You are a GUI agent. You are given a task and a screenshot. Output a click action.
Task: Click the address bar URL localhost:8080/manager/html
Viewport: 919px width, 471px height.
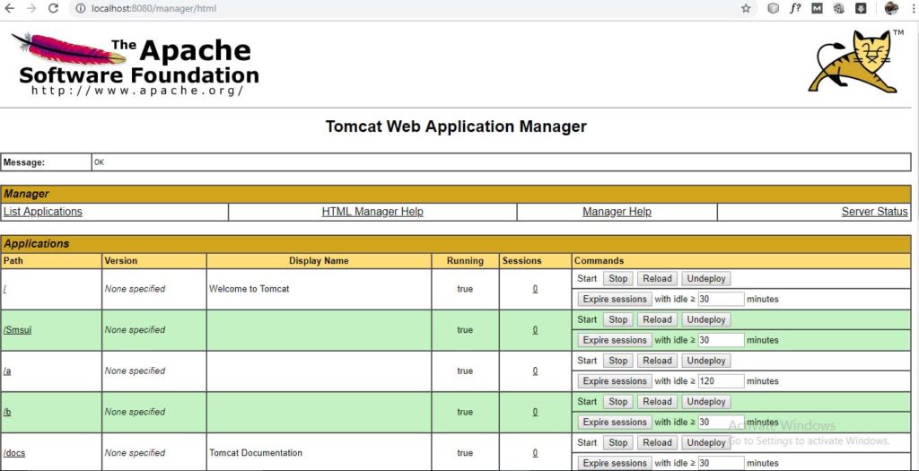click(153, 9)
